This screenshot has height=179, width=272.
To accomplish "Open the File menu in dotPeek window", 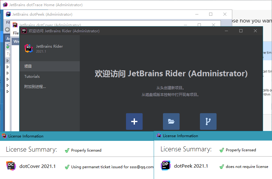I will coord(8,22).
